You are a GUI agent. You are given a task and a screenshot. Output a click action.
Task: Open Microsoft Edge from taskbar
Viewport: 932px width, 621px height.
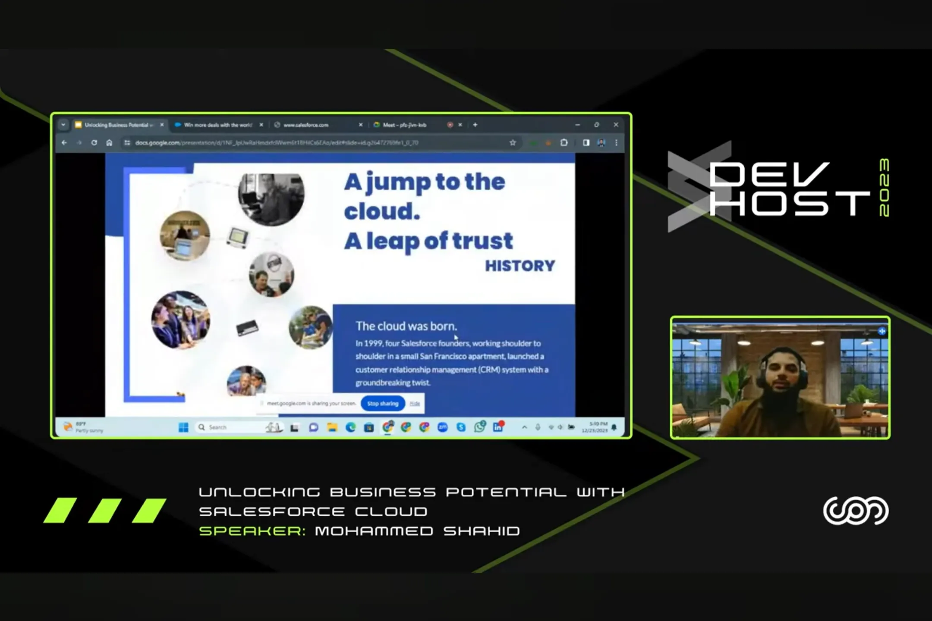pos(350,427)
